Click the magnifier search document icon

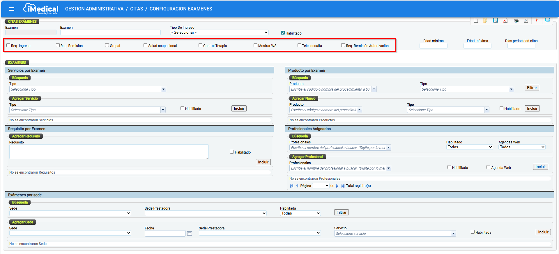pyautogui.click(x=526, y=20)
